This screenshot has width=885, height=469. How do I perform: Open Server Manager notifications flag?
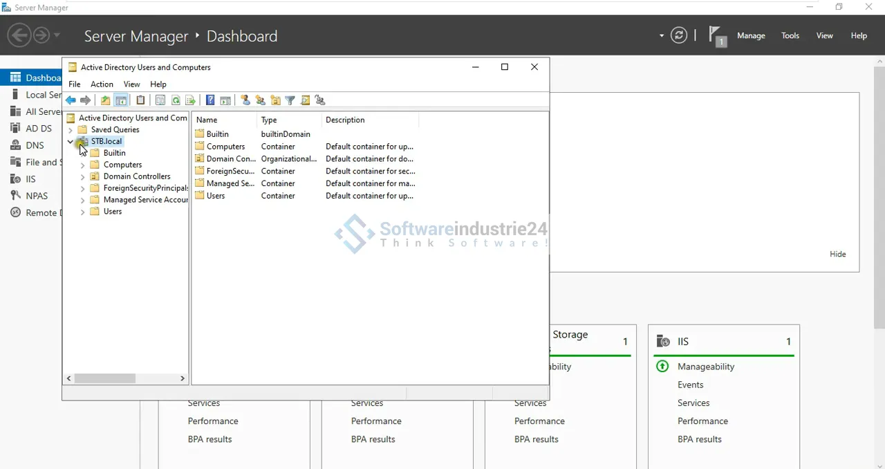click(x=717, y=36)
